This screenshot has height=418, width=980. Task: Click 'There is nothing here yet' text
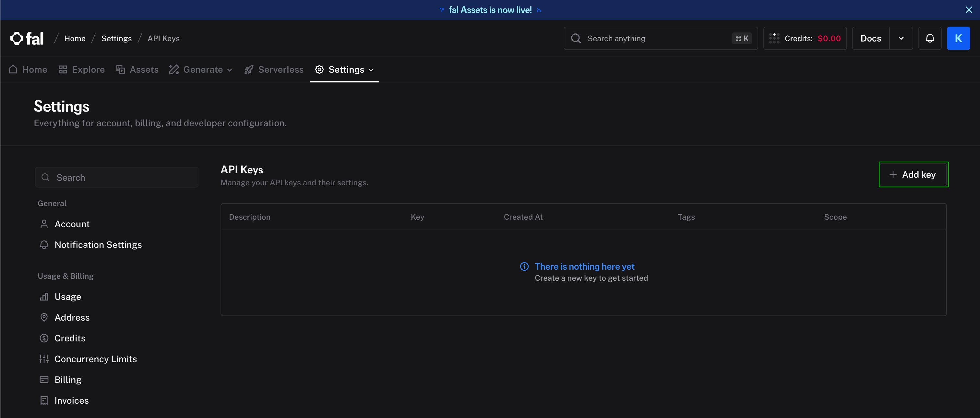click(x=584, y=266)
